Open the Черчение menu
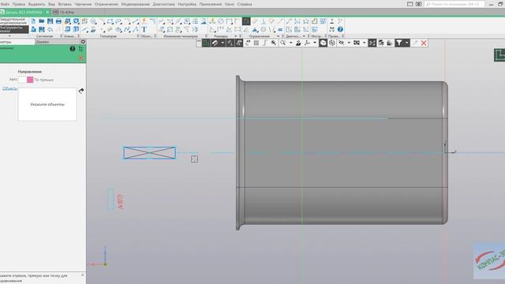 click(x=83, y=4)
